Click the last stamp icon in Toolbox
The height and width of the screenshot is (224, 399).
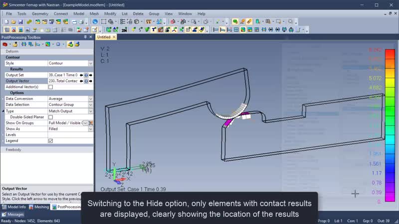click(x=77, y=44)
